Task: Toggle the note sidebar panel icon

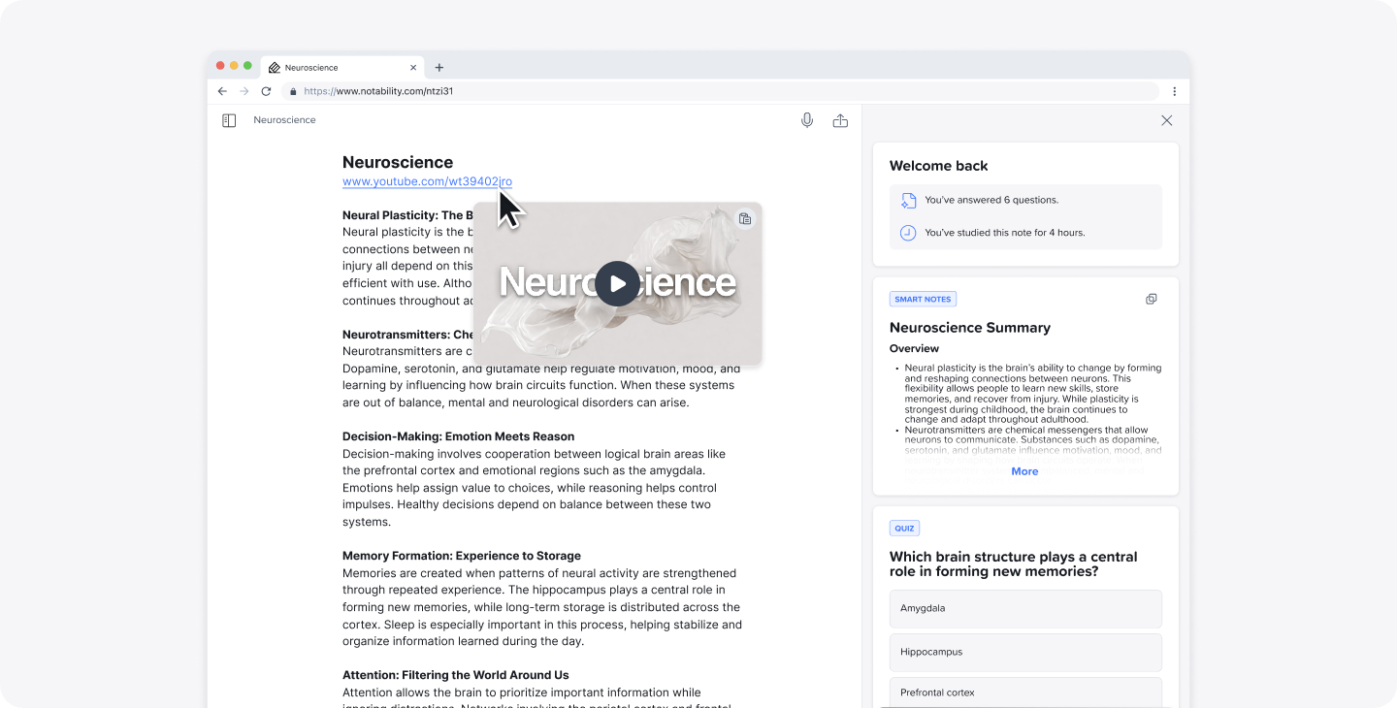Action: [x=228, y=119]
